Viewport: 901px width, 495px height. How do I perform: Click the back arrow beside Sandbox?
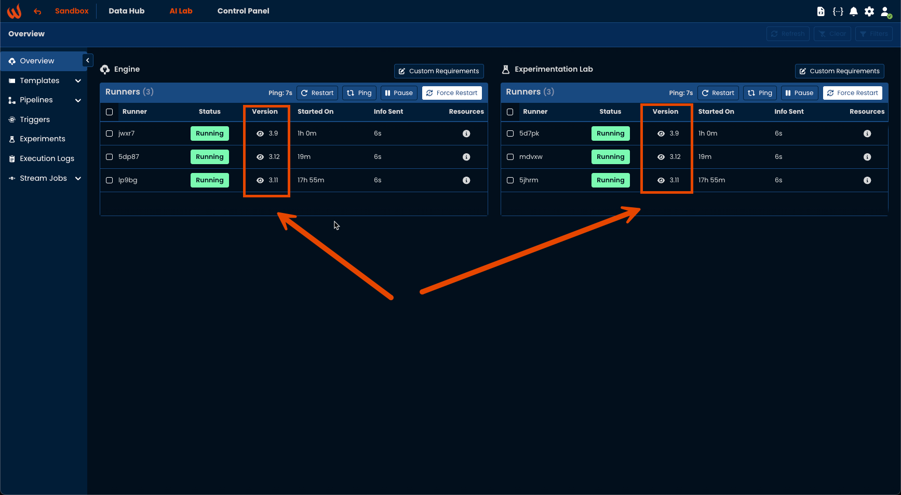tap(37, 11)
